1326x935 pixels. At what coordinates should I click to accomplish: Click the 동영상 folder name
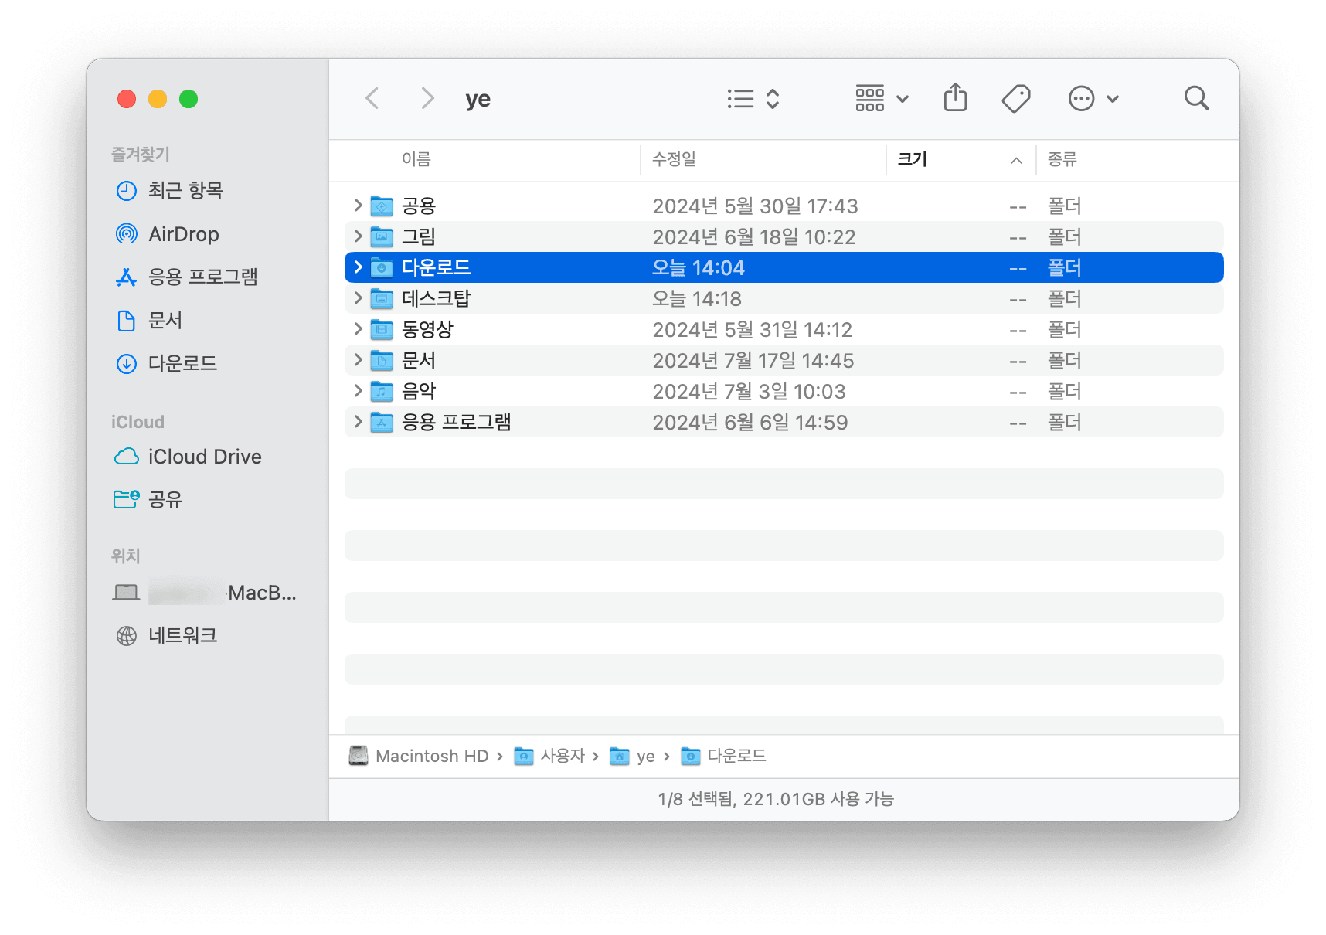pyautogui.click(x=427, y=329)
